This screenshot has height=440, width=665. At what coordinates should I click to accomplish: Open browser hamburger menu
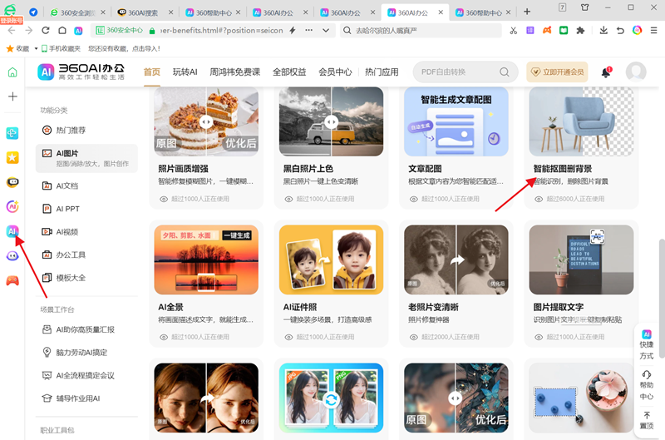coord(654,30)
